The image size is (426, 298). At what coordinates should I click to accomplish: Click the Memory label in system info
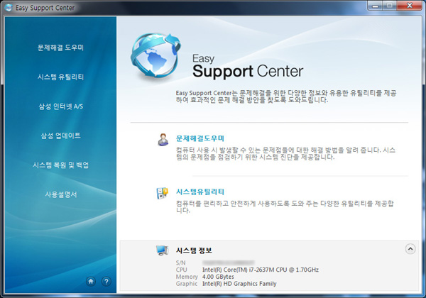click(187, 277)
